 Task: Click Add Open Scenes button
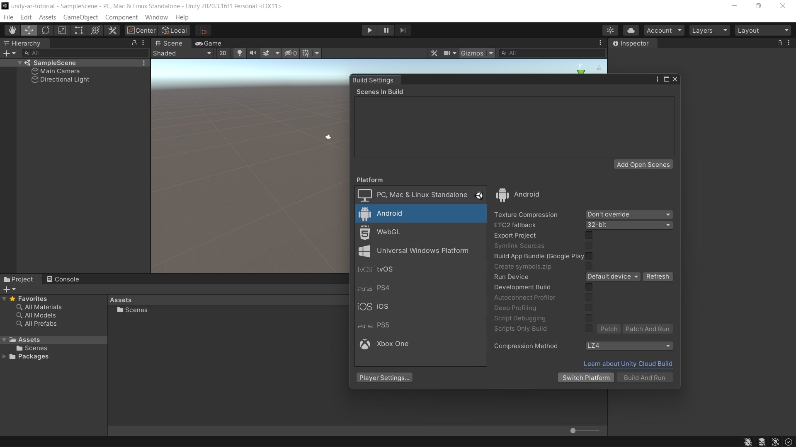643,165
